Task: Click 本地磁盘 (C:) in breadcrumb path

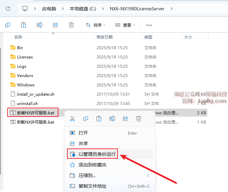Action: click(83, 9)
